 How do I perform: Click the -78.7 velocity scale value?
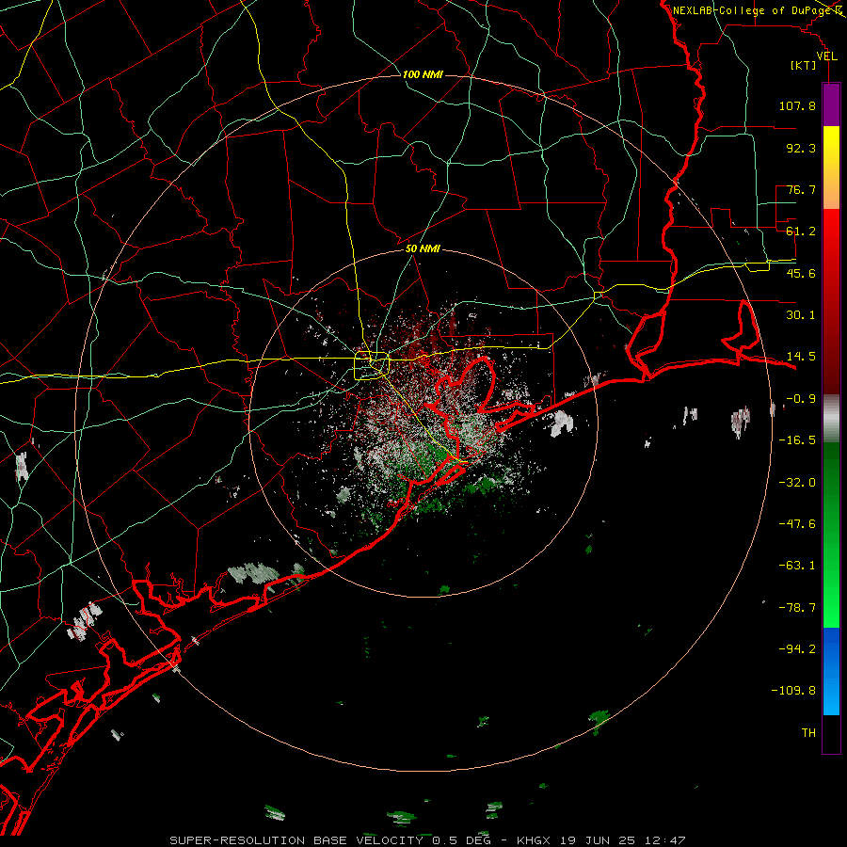pyautogui.click(x=797, y=608)
